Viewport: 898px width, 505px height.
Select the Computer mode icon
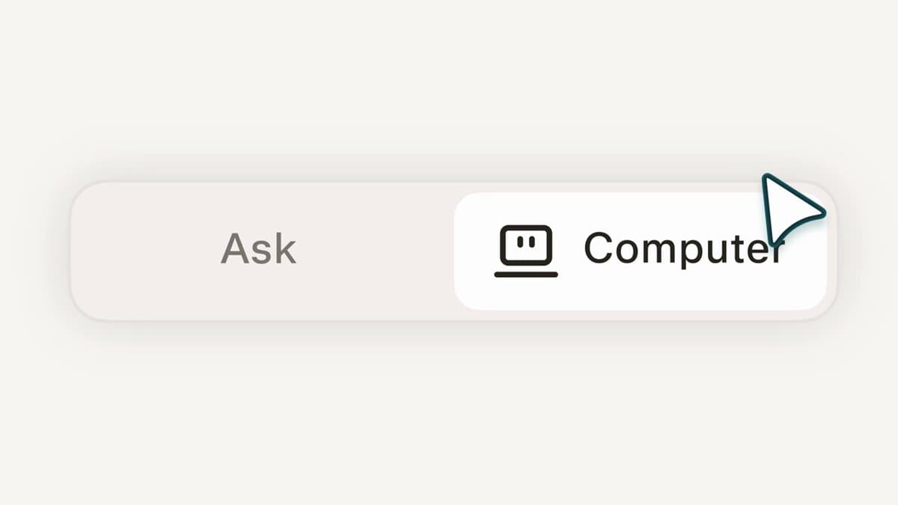pos(526,251)
